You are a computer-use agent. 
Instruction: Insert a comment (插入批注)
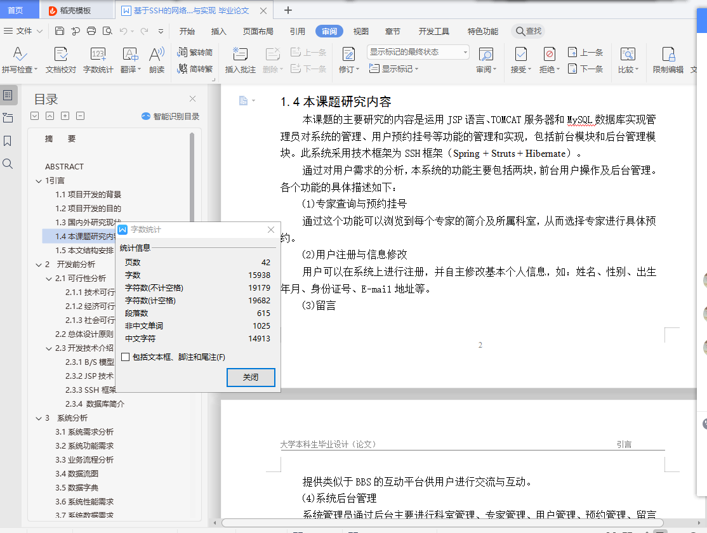click(240, 60)
